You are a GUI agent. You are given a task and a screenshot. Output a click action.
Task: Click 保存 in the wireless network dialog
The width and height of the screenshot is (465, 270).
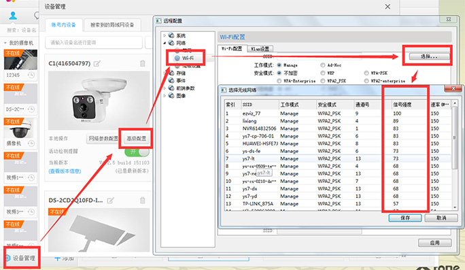pos(405,218)
